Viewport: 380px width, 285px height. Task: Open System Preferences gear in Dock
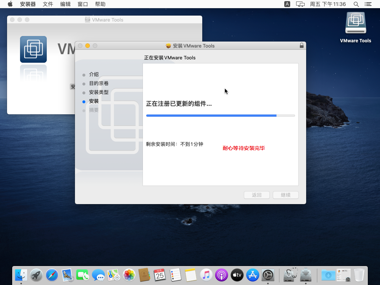pyautogui.click(x=268, y=275)
